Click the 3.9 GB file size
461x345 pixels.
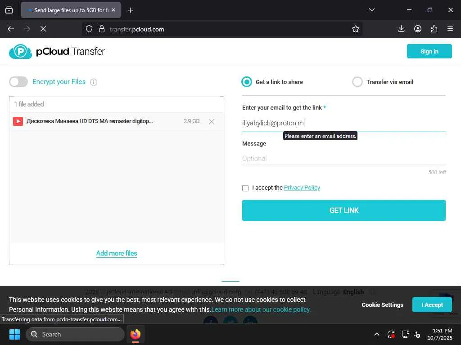click(191, 121)
